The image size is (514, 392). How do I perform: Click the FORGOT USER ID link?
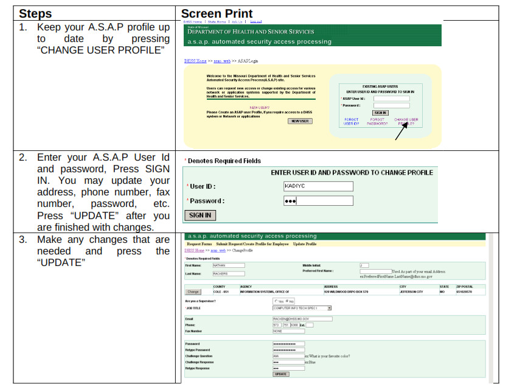(x=351, y=121)
